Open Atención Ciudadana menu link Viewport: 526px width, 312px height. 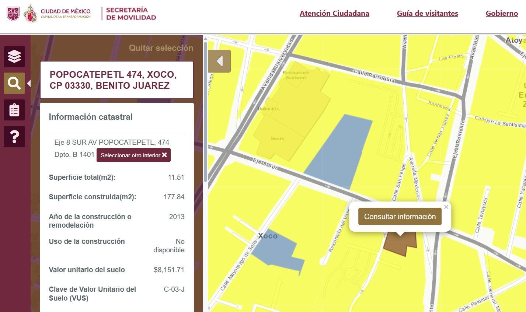click(x=334, y=14)
